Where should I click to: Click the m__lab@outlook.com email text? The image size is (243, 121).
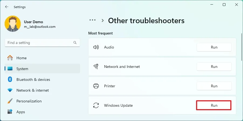(x=40, y=27)
